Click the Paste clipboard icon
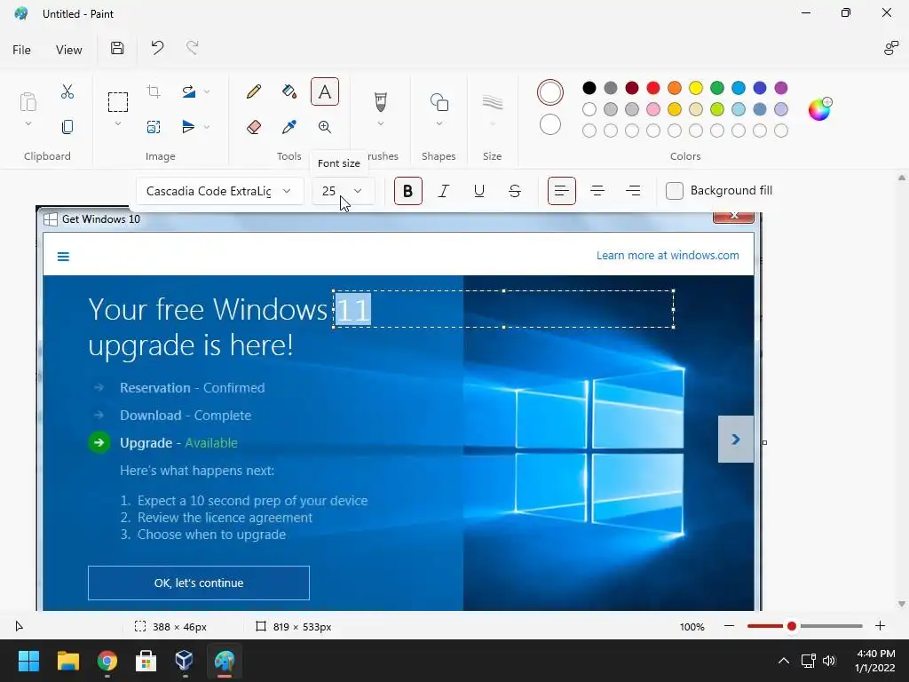This screenshot has height=682, width=909. coord(28,101)
